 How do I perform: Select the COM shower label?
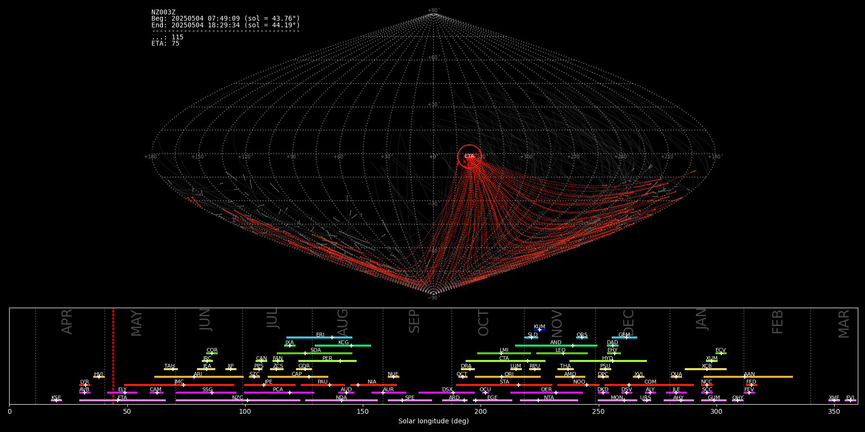(x=650, y=382)
